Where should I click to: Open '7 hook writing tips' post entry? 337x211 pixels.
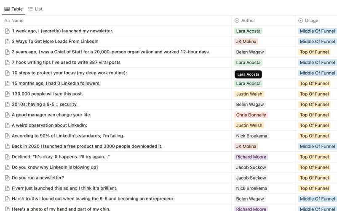(x=66, y=63)
